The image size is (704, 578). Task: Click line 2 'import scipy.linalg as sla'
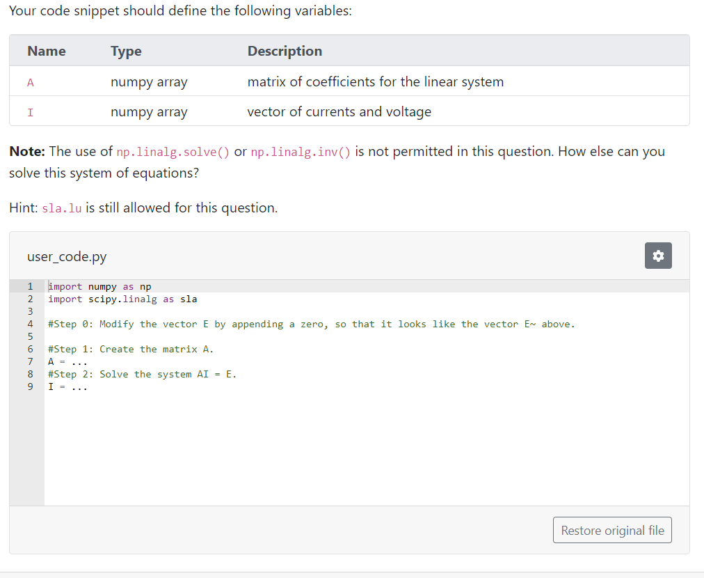click(122, 299)
